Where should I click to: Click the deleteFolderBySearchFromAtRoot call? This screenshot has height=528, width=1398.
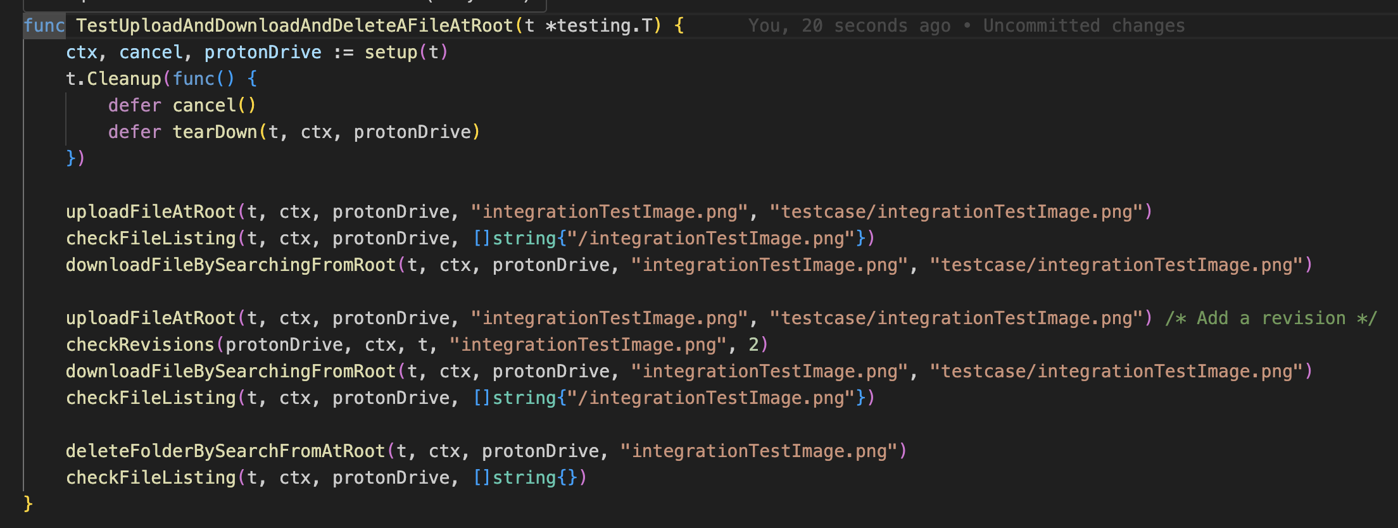pyautogui.click(x=225, y=451)
